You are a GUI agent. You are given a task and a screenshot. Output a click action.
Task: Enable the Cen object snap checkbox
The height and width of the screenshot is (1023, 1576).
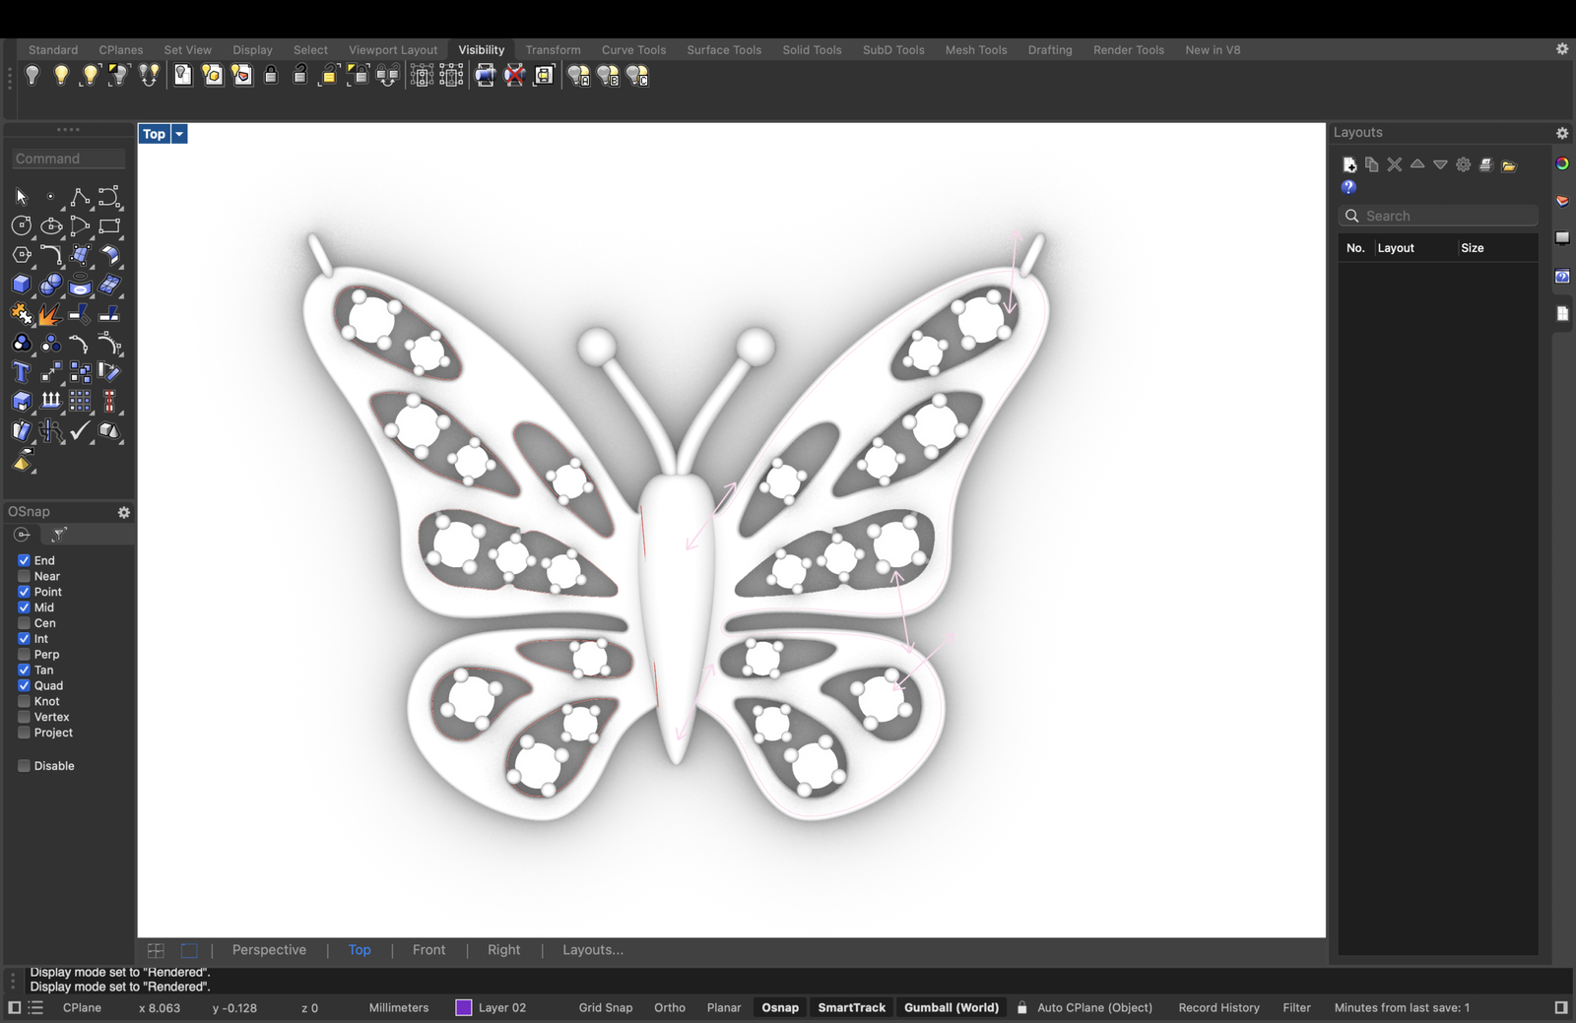[x=24, y=623]
